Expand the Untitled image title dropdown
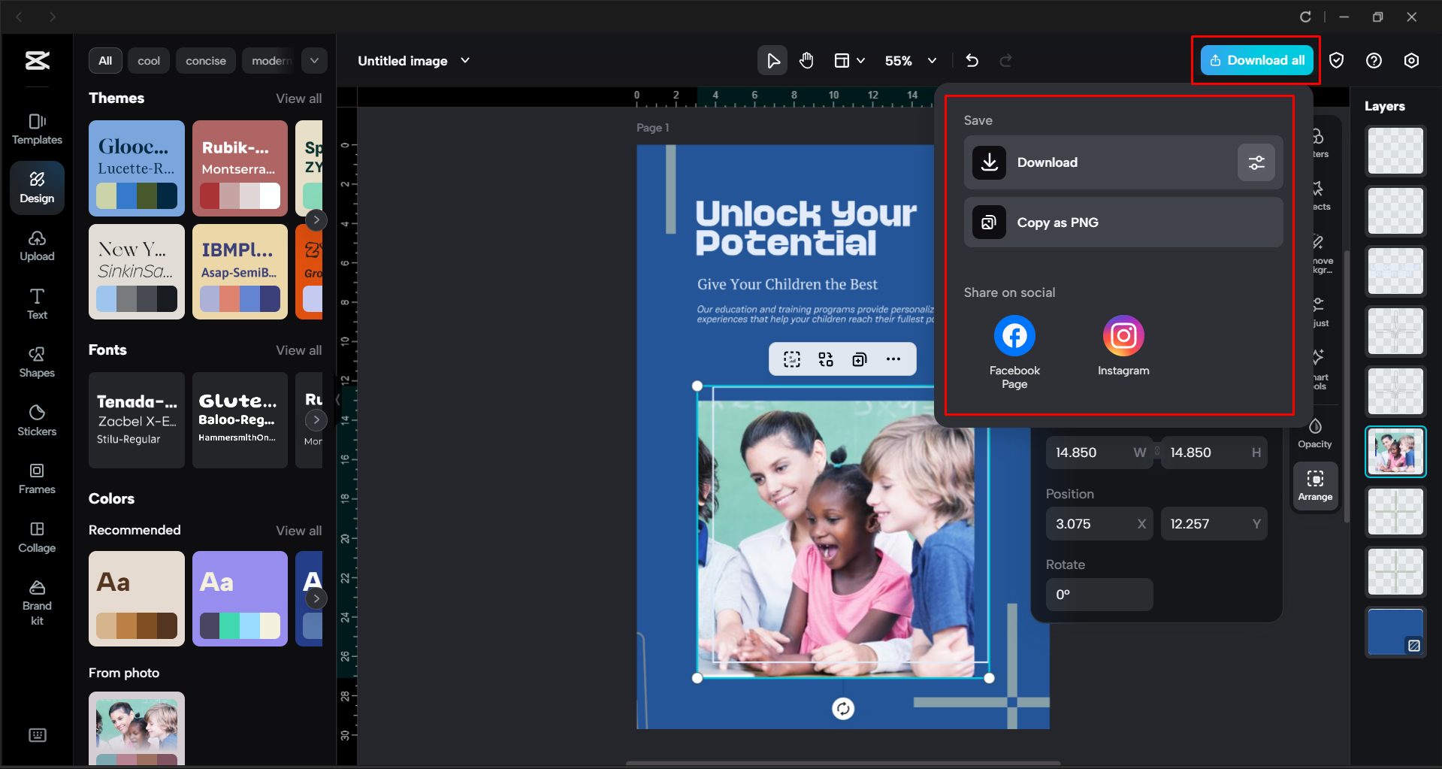Image resolution: width=1442 pixels, height=769 pixels. tap(465, 60)
